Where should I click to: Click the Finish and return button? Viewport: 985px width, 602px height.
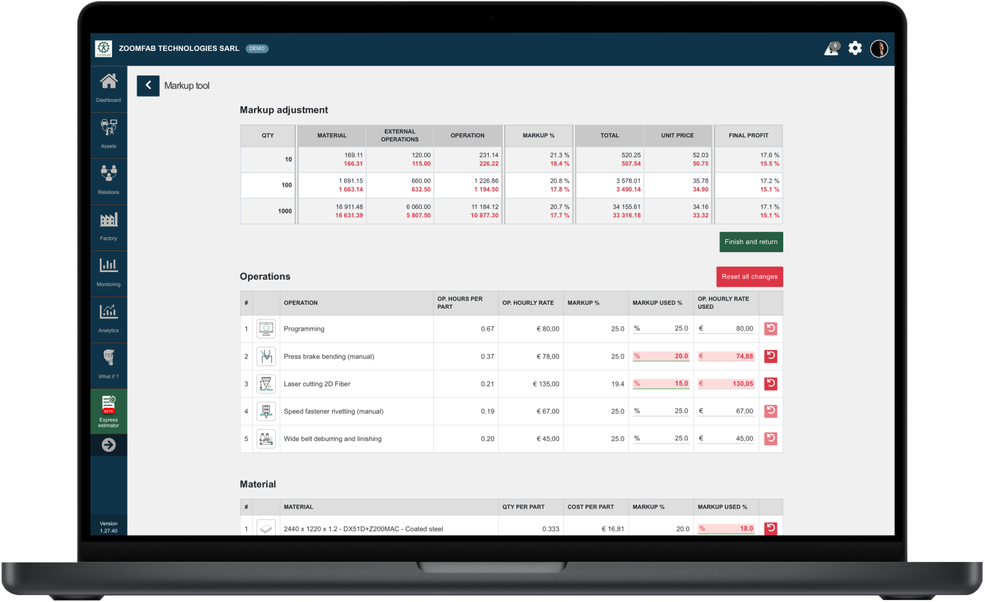pos(750,242)
